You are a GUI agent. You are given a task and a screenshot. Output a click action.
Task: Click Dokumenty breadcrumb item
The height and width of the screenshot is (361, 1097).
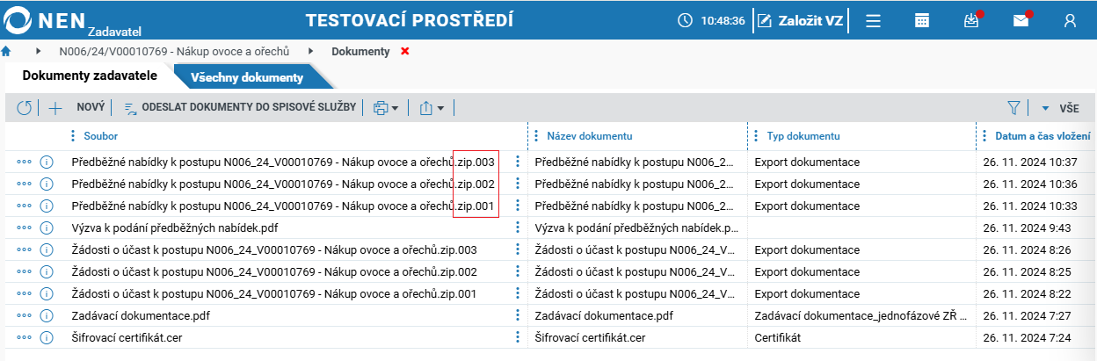click(360, 52)
